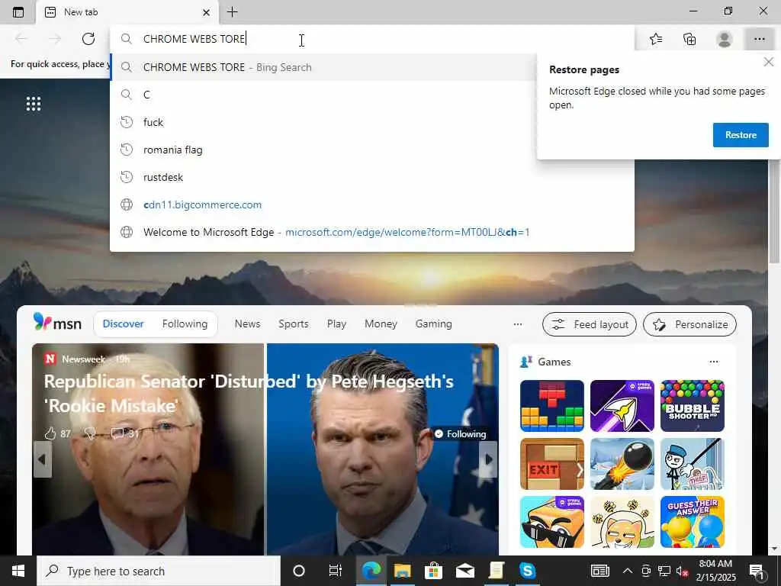
Task: Dislike the article with thumbs down
Action: 90,433
